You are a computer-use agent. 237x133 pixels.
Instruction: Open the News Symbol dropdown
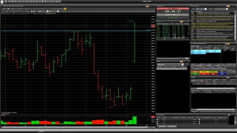206,9
